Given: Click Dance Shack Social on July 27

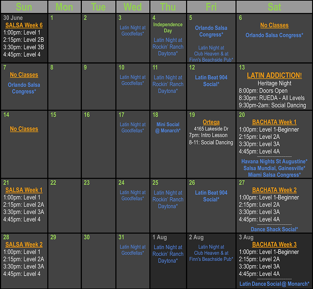Looking at the screenshot, I should click(274, 229).
